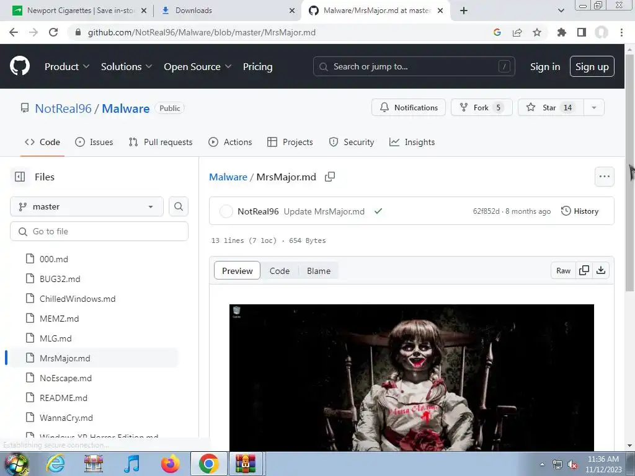Copy path icon next to MrsMajor.md
The image size is (635, 476).
[330, 177]
